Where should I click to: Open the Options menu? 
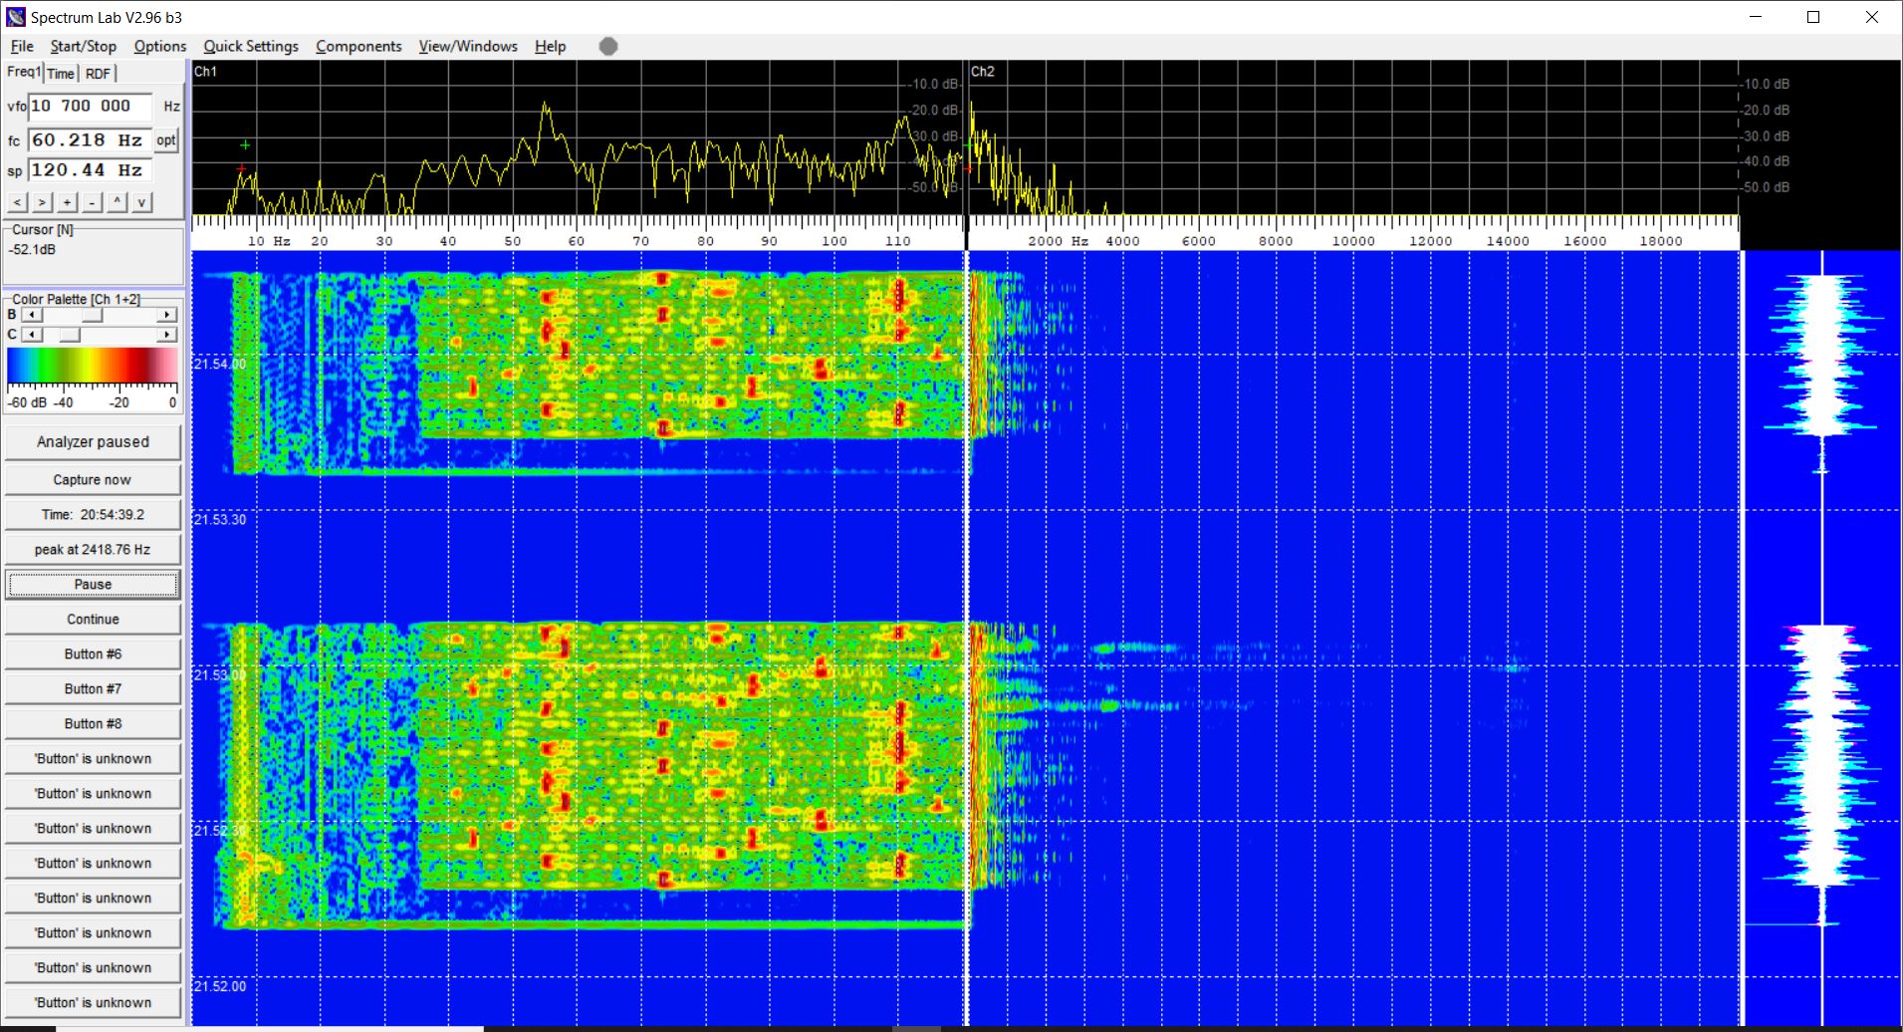pos(160,46)
